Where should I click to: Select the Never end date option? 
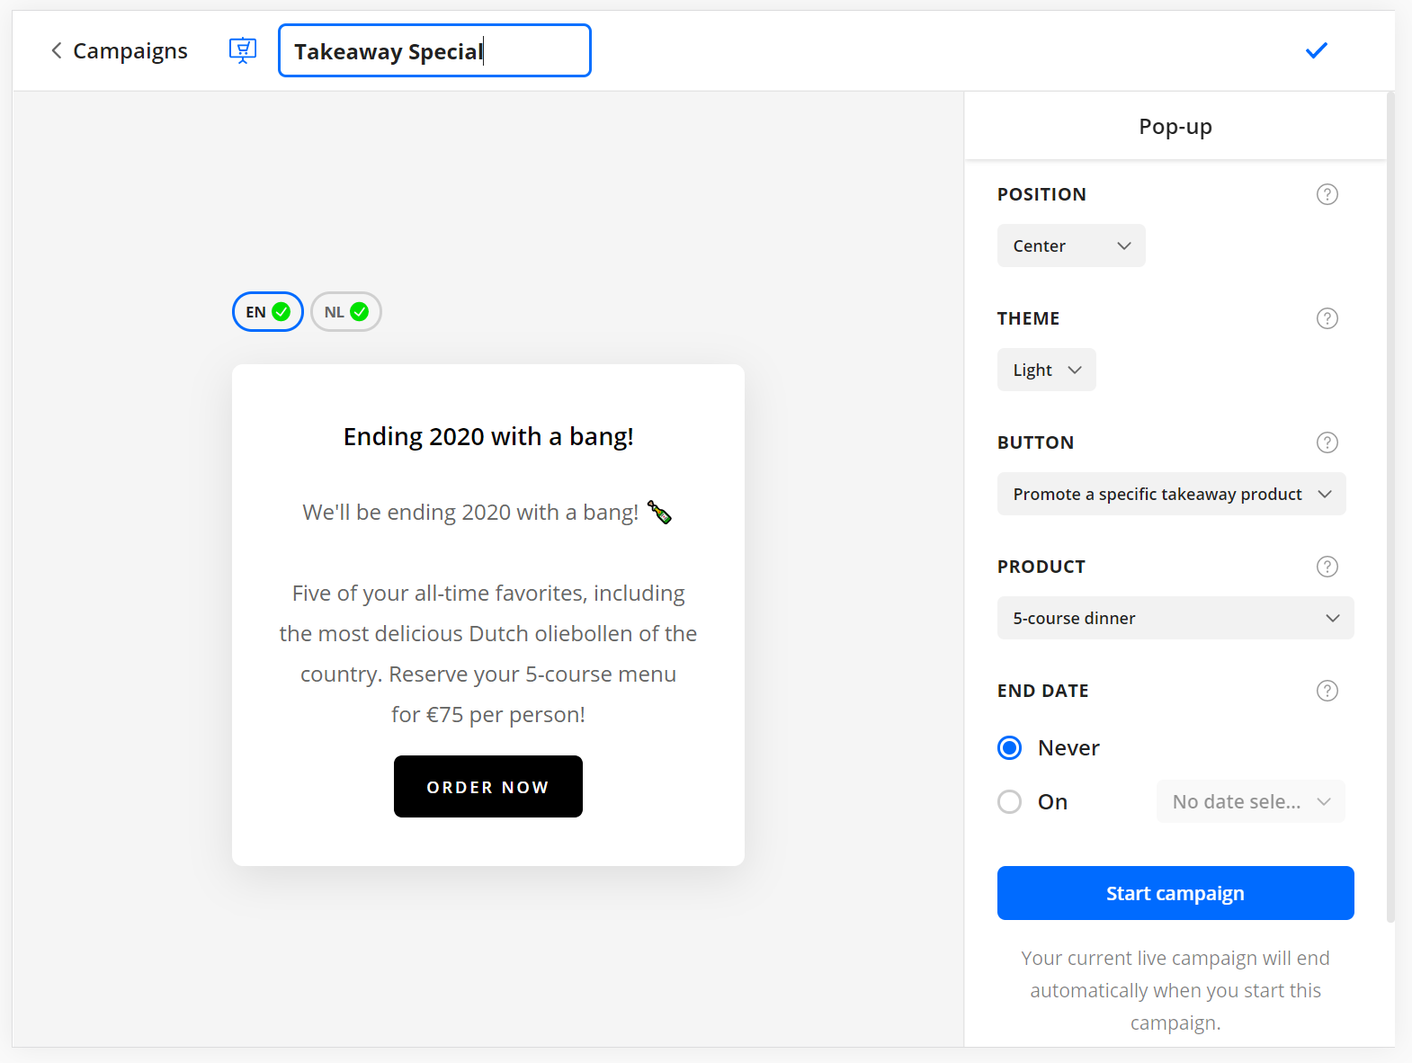(x=1010, y=748)
